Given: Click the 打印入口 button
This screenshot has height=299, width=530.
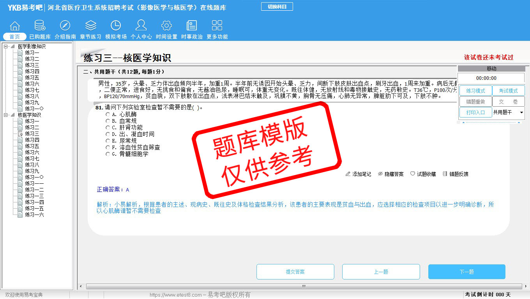Looking at the screenshot, I should pyautogui.click(x=476, y=113).
